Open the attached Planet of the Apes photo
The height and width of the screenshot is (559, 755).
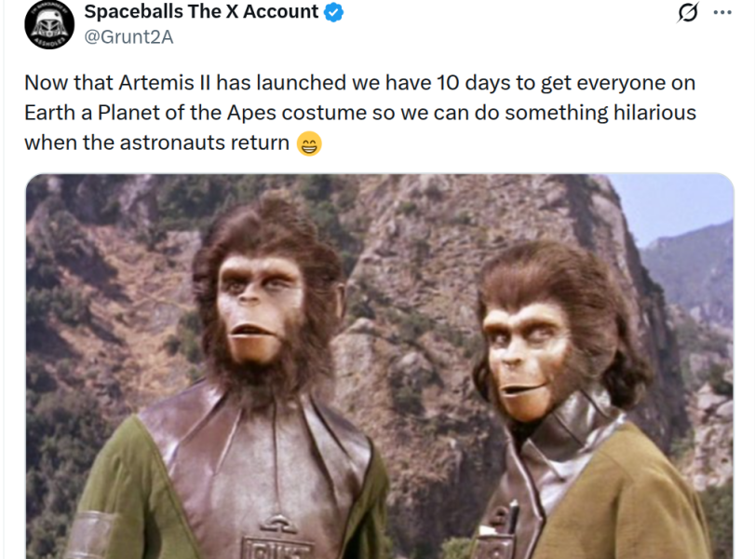(380, 366)
